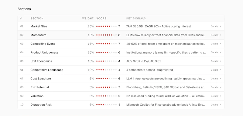Click ACV $75K · LTV/CAC 3.5x text
Image resolution: width=243 pixels, height=116 pixels.
click(x=143, y=61)
